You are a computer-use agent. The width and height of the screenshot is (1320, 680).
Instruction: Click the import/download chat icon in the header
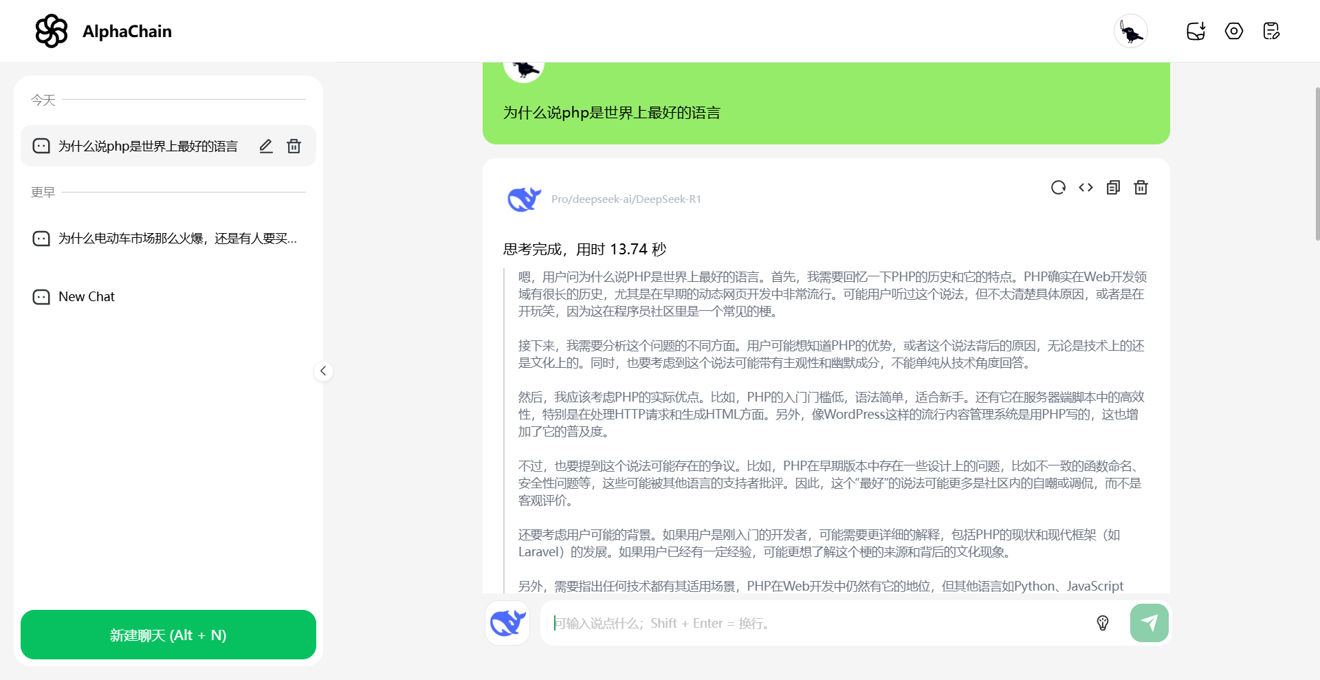click(x=1196, y=31)
